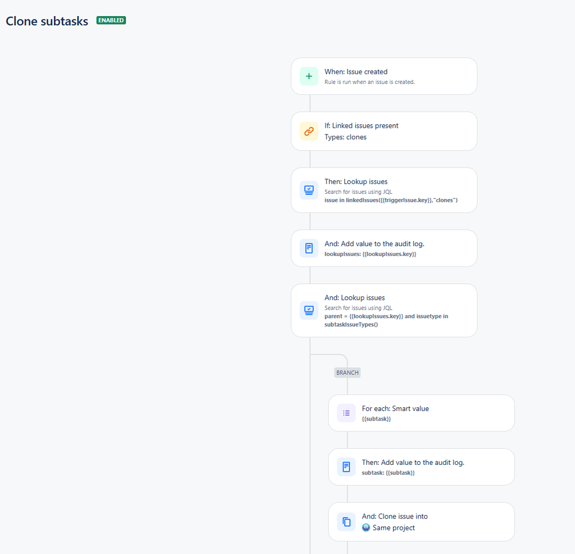Click the Clone issue copy icon
This screenshot has height=554, width=575.
346,522
